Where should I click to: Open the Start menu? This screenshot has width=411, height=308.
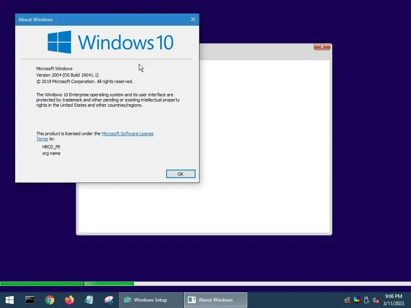click(x=10, y=300)
